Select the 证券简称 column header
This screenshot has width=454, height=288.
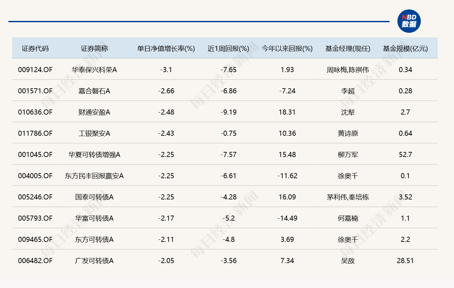point(94,49)
